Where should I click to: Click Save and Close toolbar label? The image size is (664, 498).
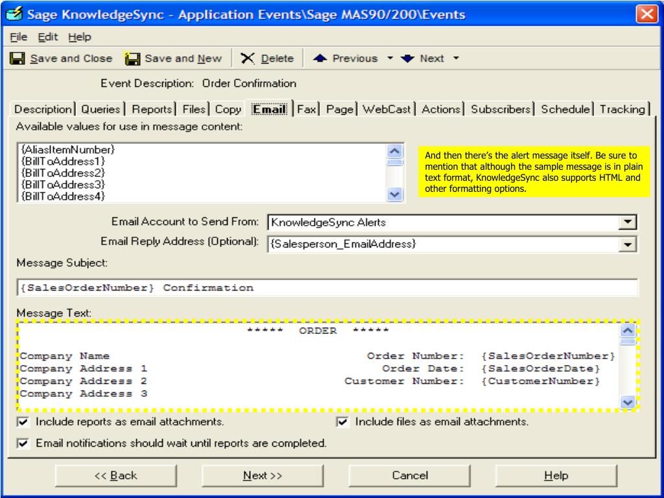coord(71,58)
